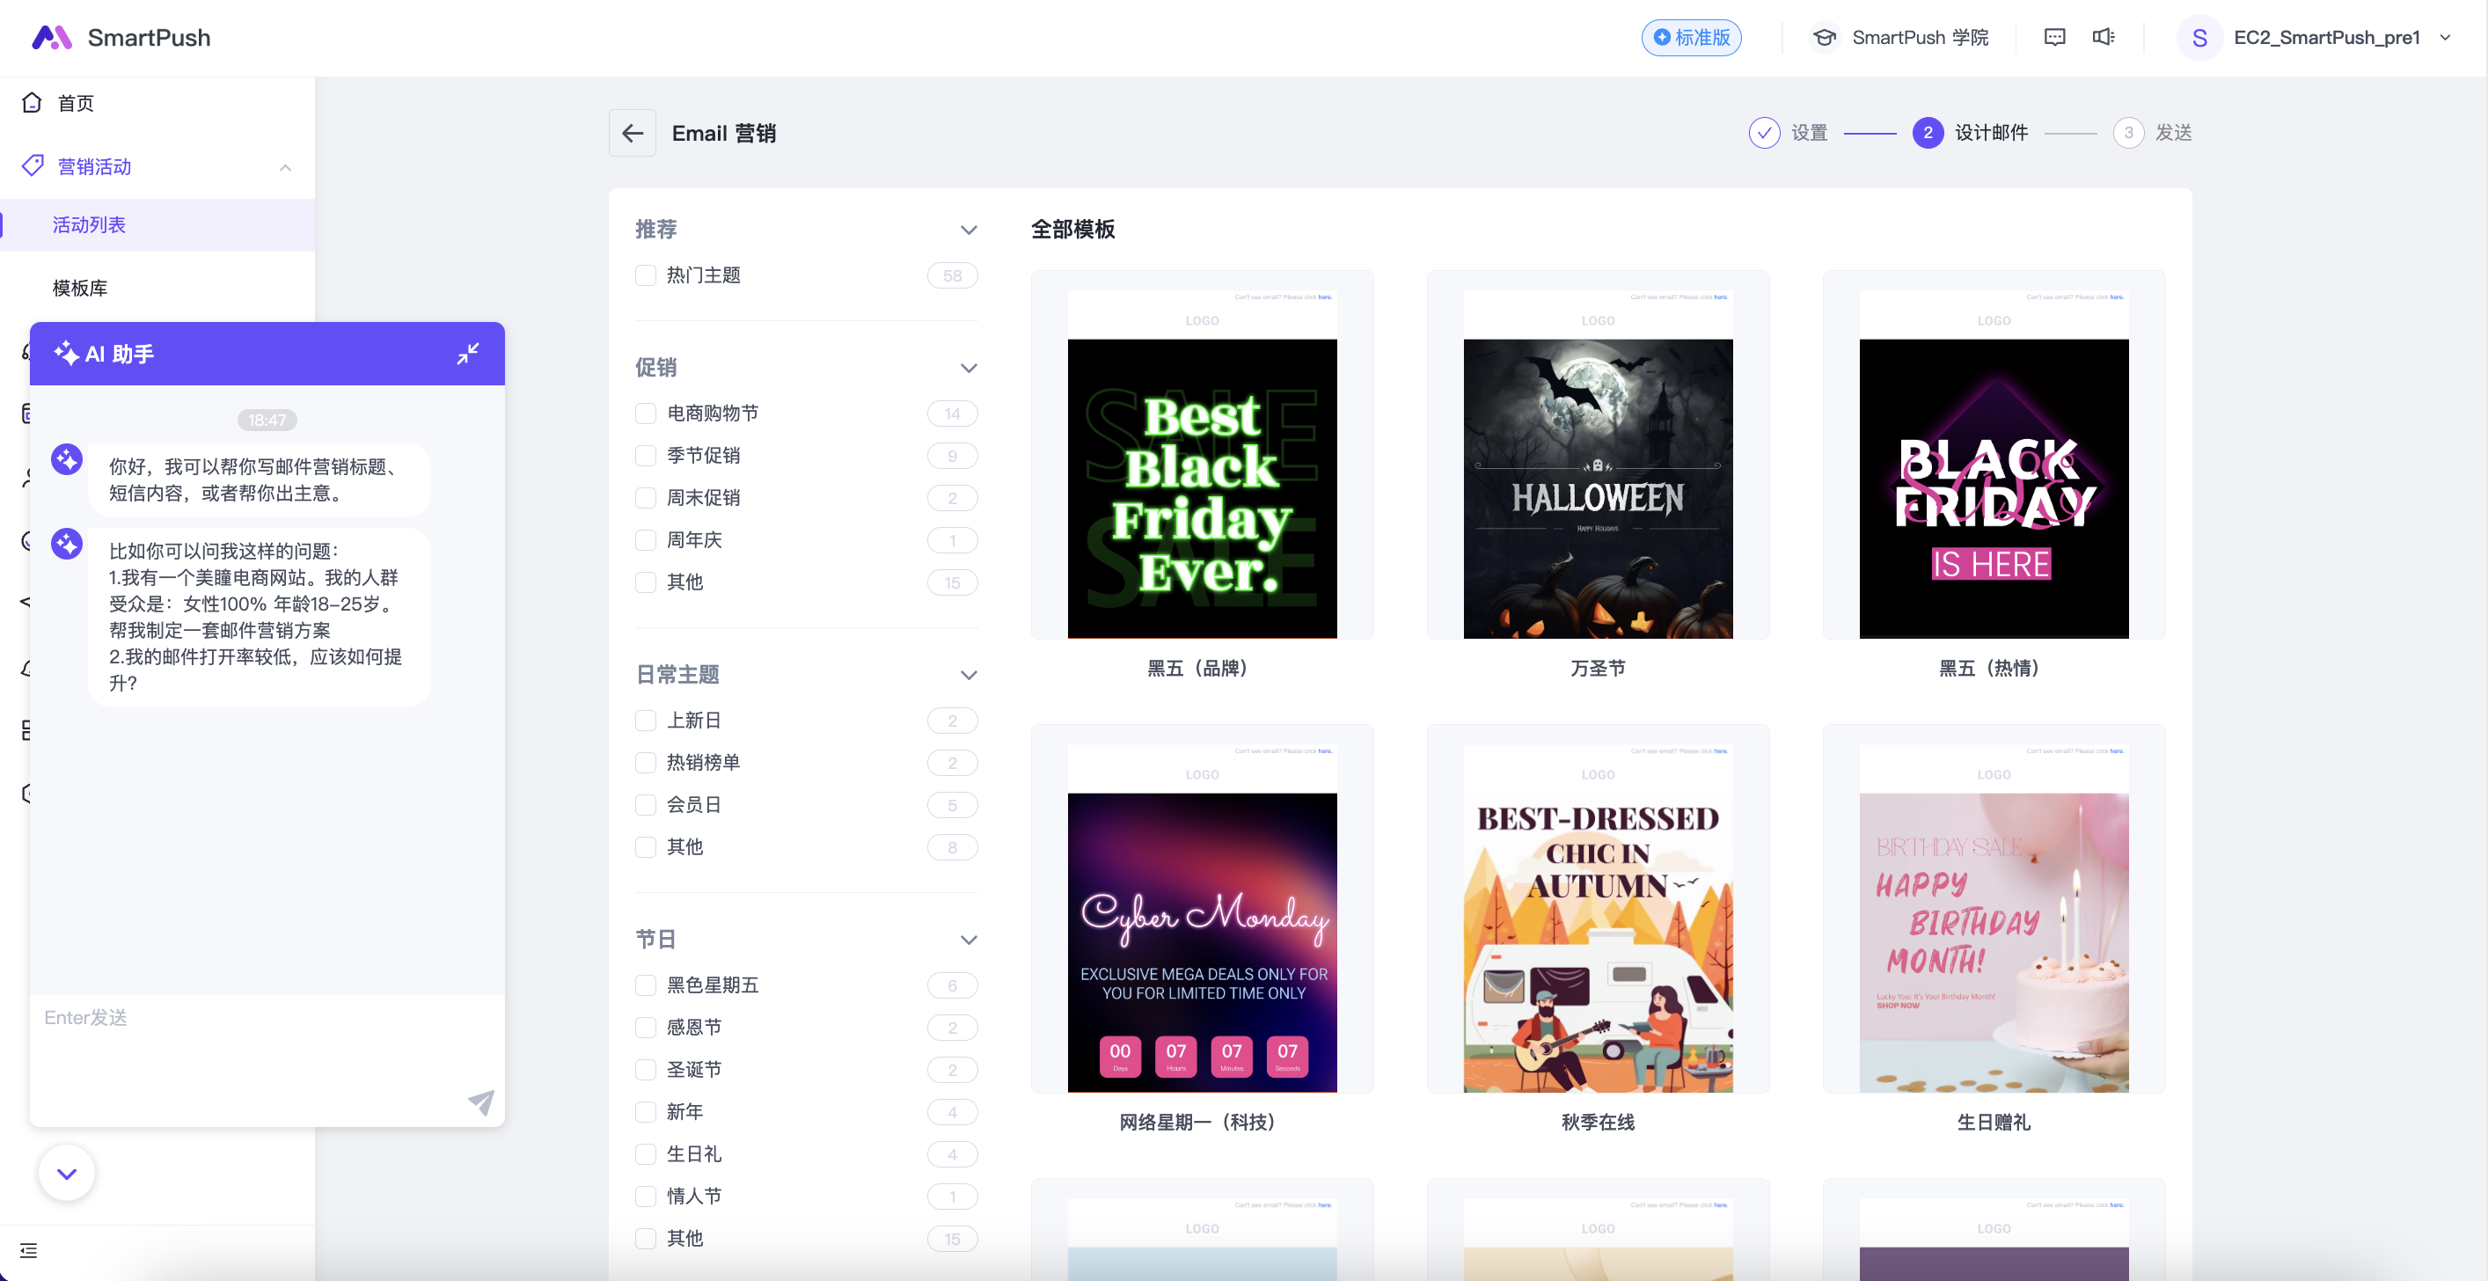Click the 设计邮件 step label
This screenshot has height=1281, width=2488.
click(1992, 132)
